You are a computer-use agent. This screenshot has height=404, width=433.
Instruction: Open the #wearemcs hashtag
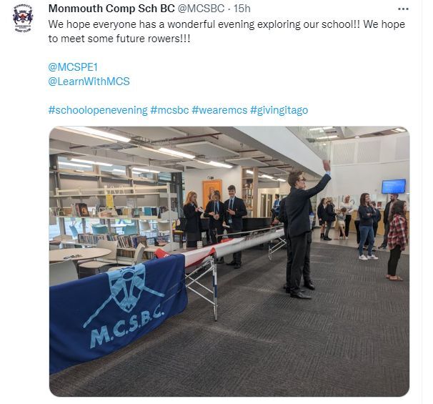[x=219, y=110]
